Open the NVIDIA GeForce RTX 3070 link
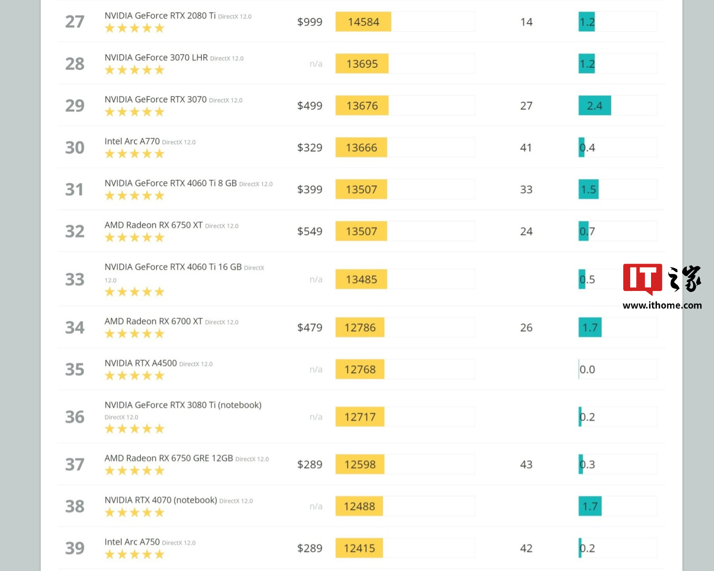The image size is (714, 571). [x=155, y=100]
